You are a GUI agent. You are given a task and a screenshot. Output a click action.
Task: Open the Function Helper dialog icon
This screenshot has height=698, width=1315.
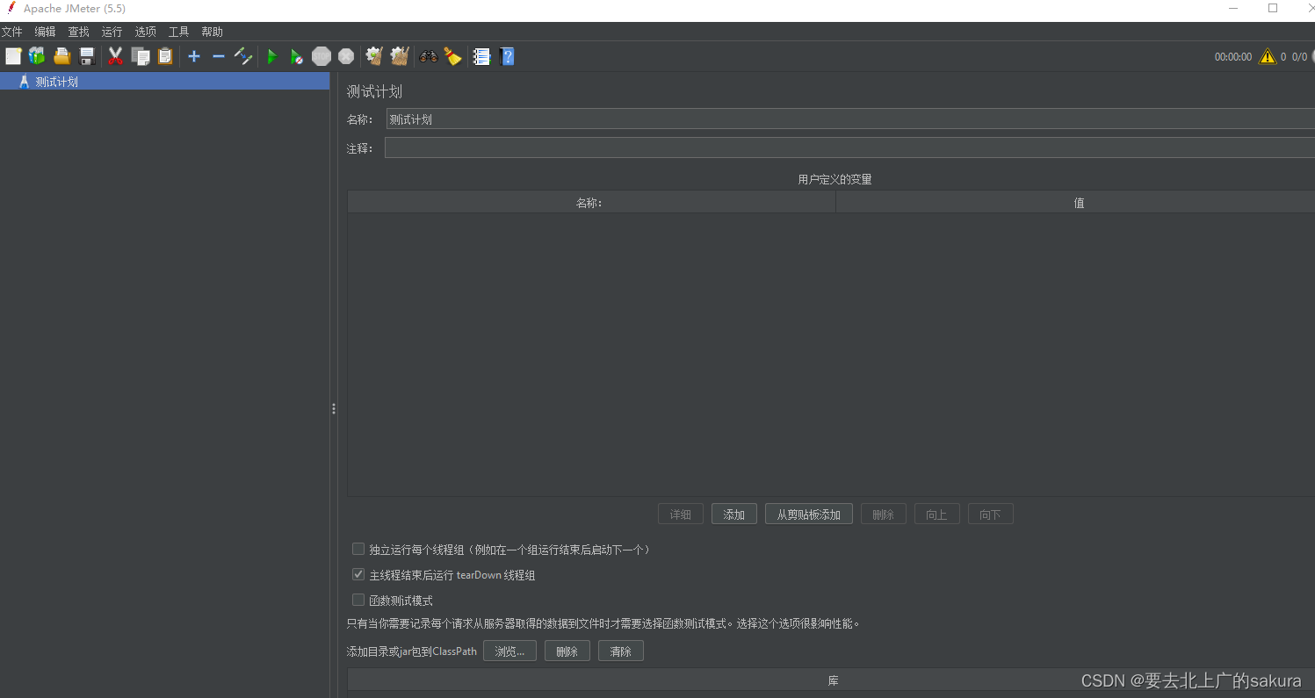point(481,56)
